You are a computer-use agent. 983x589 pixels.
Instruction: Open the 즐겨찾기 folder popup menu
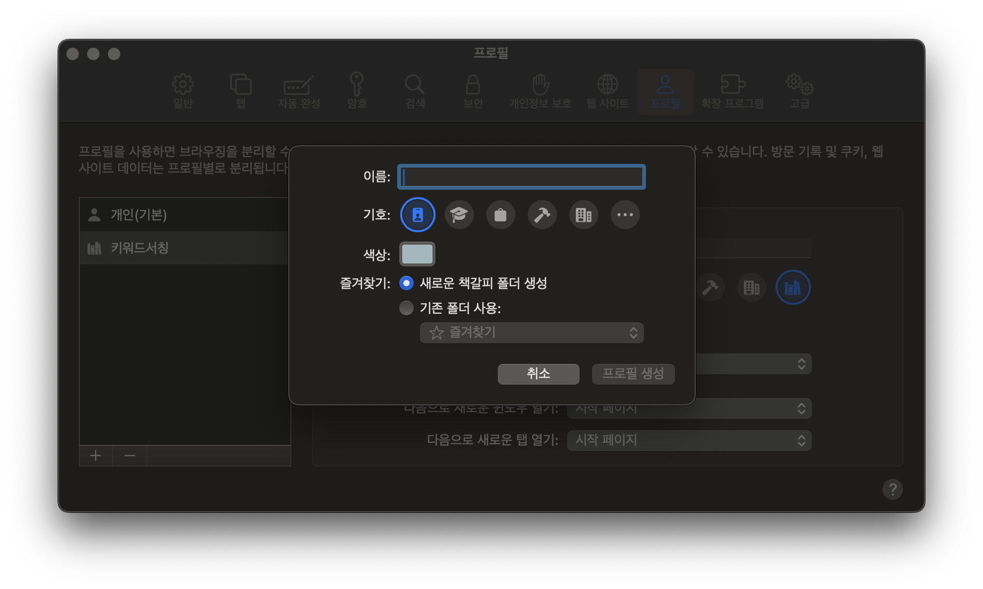[531, 333]
